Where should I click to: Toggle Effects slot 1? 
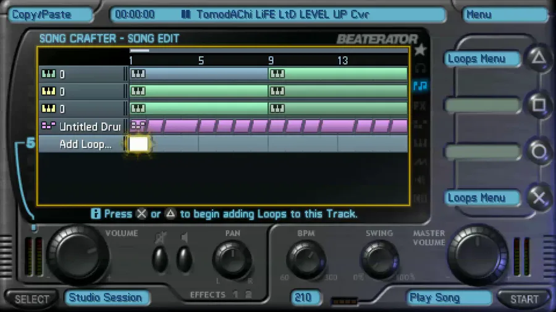pos(235,294)
